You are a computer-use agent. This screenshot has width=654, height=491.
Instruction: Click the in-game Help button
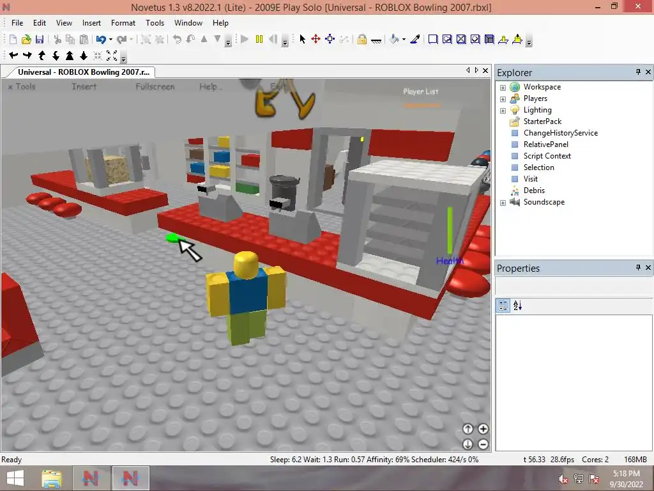tap(210, 86)
